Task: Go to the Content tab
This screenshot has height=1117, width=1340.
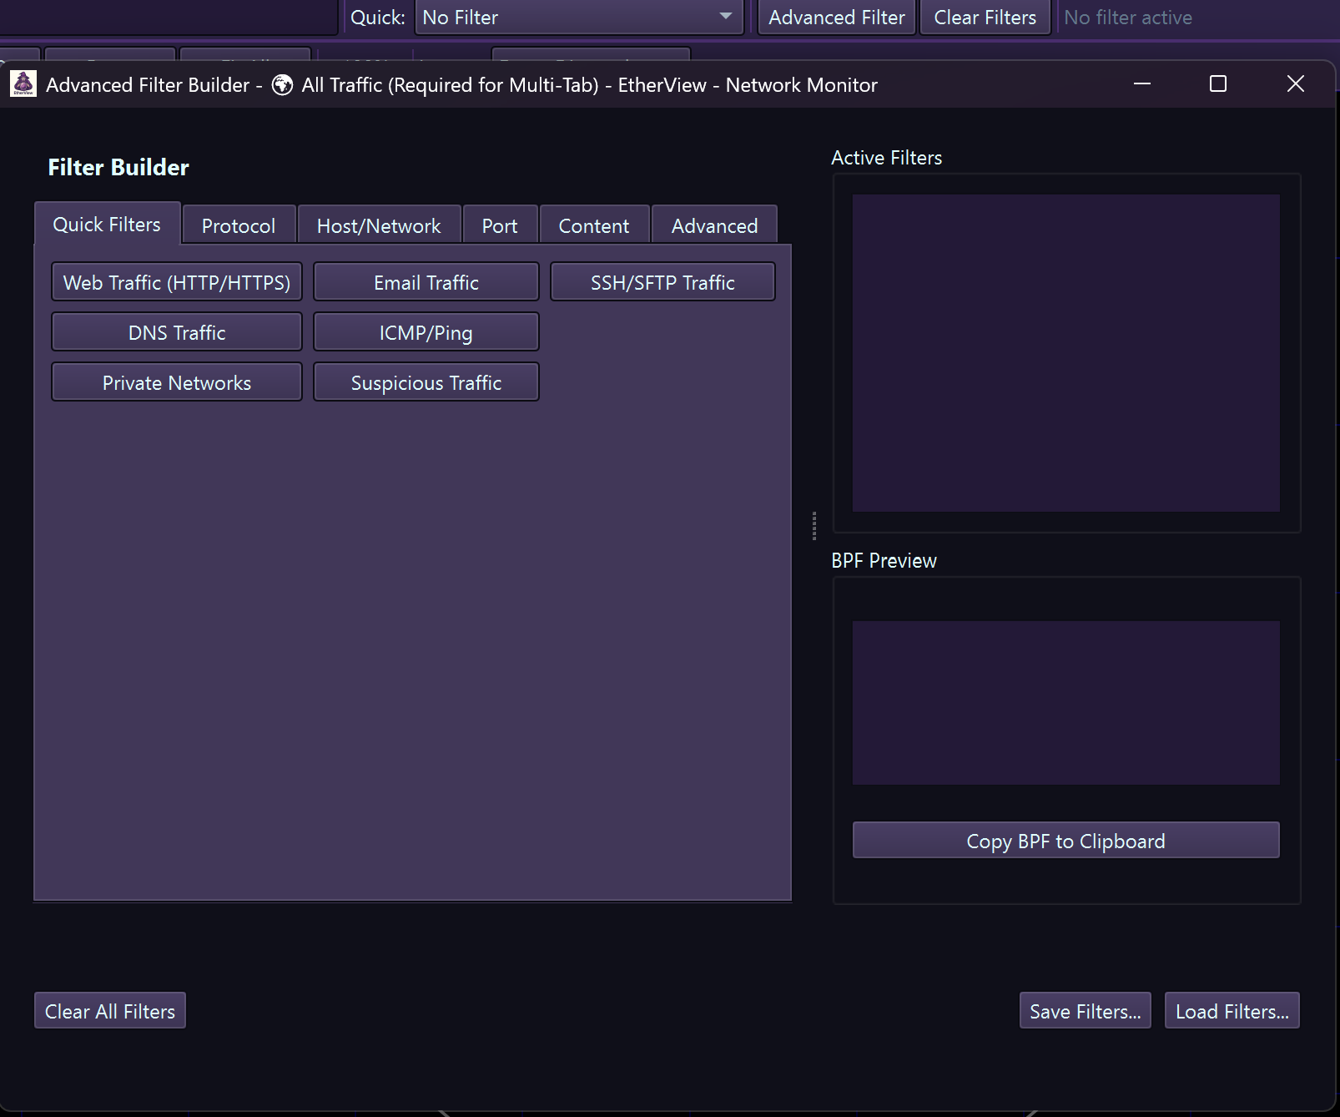Action: point(594,225)
